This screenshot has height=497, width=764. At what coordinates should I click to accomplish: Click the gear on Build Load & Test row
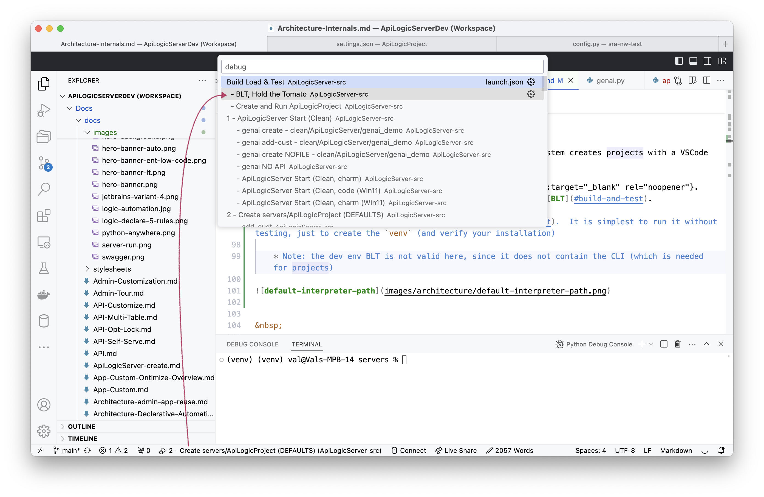tap(531, 82)
